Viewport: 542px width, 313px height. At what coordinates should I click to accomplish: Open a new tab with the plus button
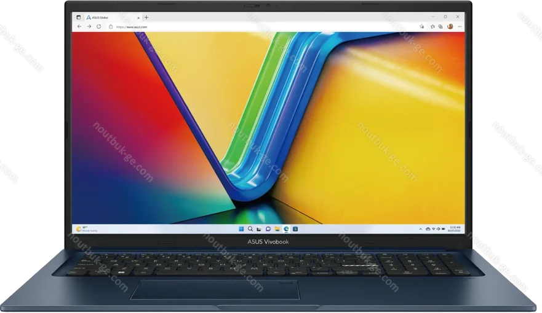[146, 17]
